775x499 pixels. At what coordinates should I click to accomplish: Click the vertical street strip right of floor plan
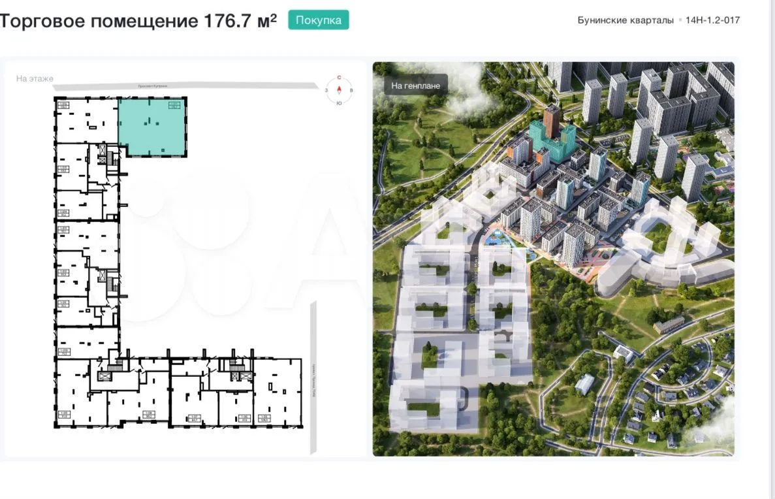313,378
